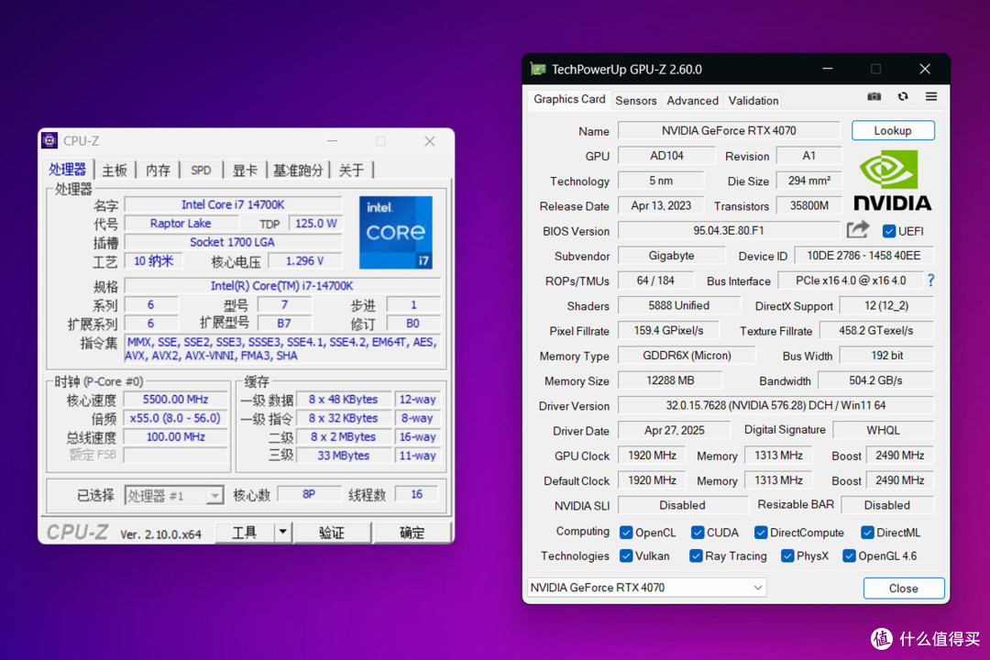Image resolution: width=990 pixels, height=660 pixels.
Task: Click the GPU-Z refresh icon
Action: (903, 96)
